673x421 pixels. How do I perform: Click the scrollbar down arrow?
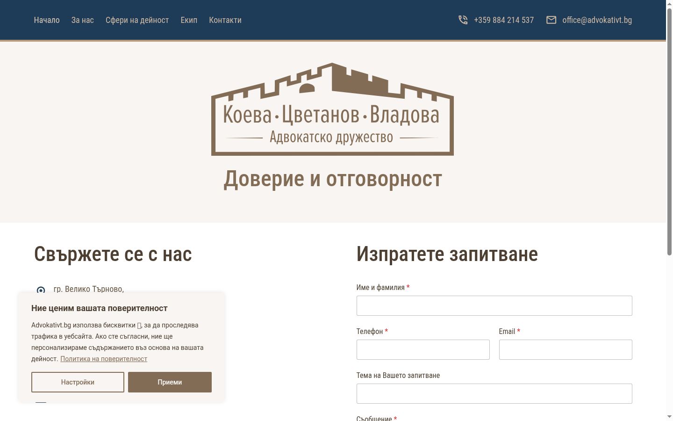point(669,417)
